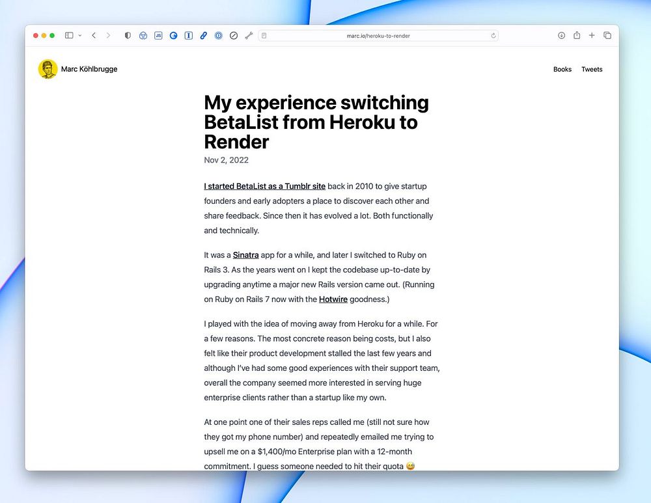
Task: Open the privacy report shield icon
Action: [x=128, y=36]
